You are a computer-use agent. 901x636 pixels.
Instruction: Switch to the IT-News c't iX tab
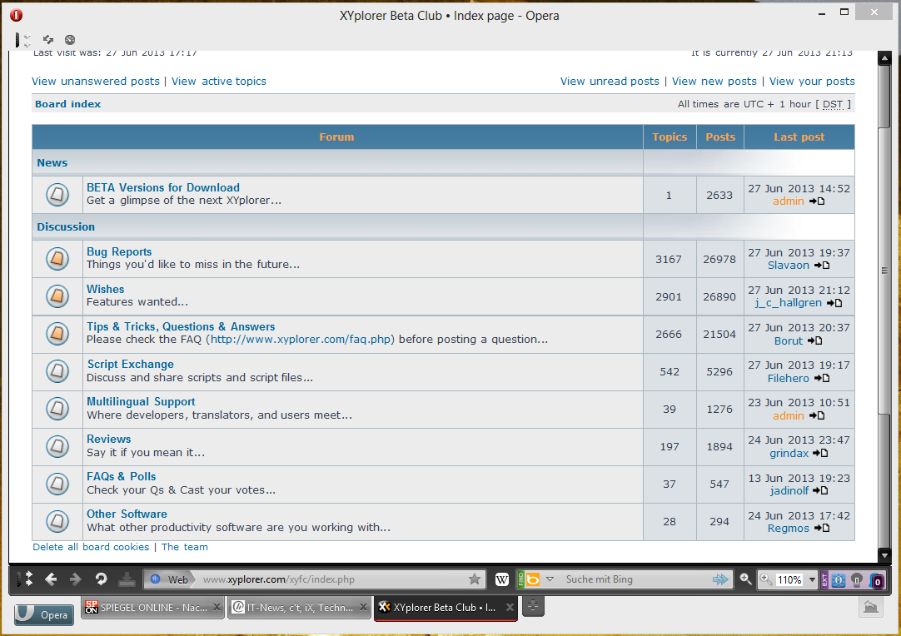point(293,608)
